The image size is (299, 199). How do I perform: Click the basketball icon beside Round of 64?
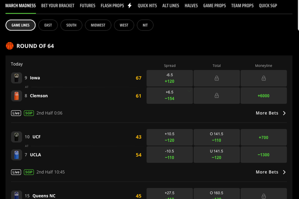point(9,46)
